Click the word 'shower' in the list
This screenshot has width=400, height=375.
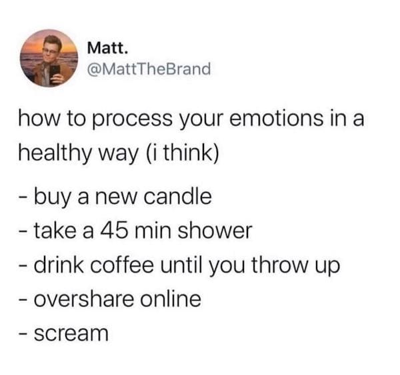(x=215, y=230)
